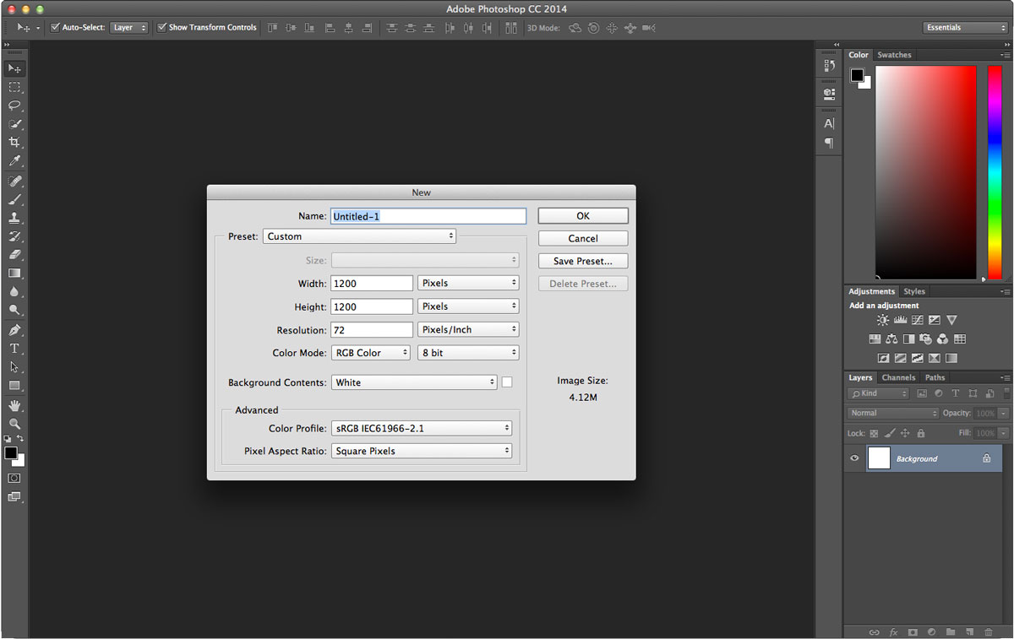The image size is (1014, 639).
Task: Select the Lasso tool
Action: tap(14, 106)
